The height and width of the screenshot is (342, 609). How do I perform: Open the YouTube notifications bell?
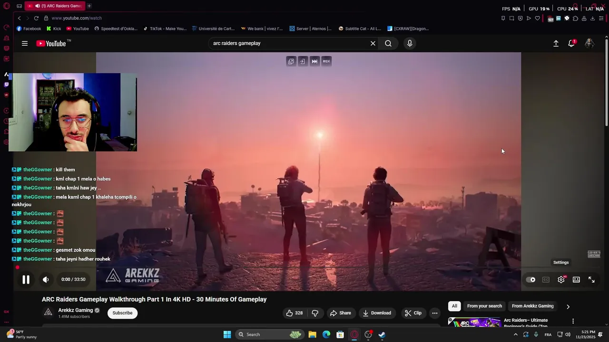[x=571, y=43]
